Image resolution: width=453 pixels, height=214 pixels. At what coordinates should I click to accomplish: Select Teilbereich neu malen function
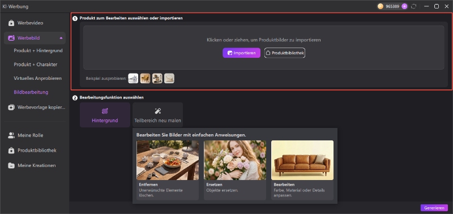(x=158, y=115)
